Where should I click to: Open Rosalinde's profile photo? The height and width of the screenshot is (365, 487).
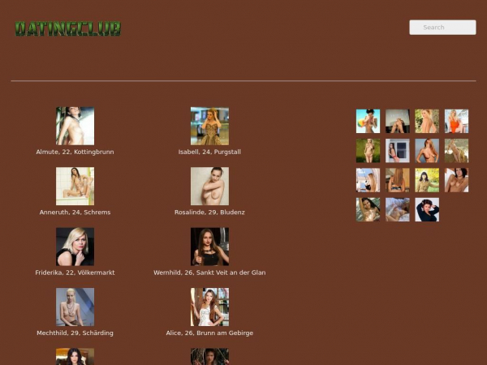(x=209, y=187)
